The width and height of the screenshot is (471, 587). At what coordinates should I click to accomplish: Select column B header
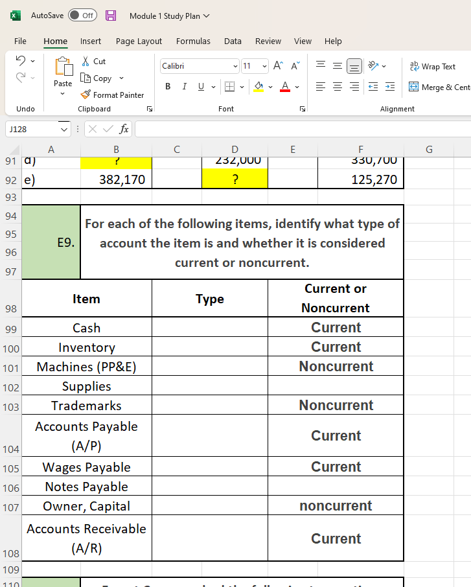(116, 150)
